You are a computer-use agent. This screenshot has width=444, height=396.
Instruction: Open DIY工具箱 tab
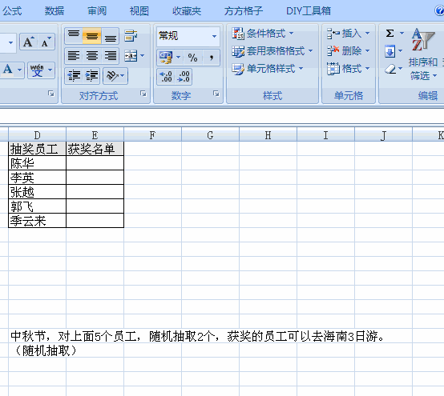[309, 11]
